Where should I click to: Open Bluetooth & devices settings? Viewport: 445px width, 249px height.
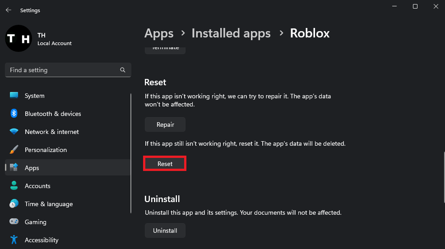68,114
